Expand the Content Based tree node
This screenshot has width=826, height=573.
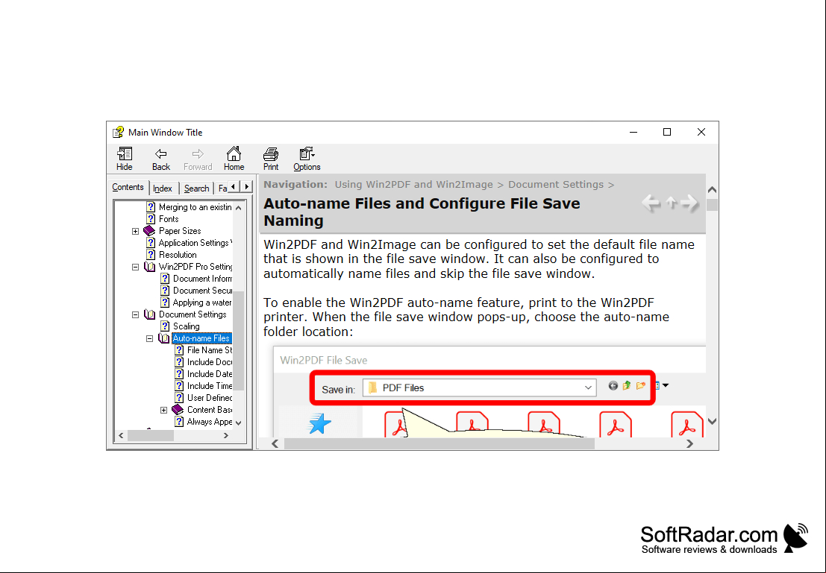(164, 410)
